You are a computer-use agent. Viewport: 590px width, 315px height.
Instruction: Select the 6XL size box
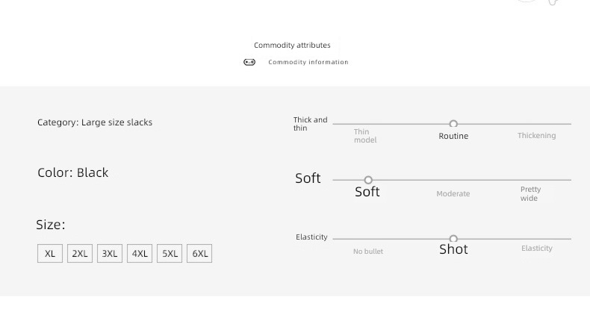click(199, 253)
